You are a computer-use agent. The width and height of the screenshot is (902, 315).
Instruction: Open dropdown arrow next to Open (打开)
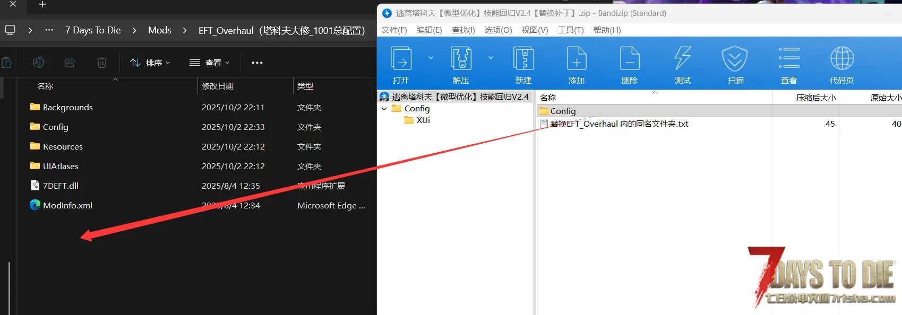click(x=431, y=58)
